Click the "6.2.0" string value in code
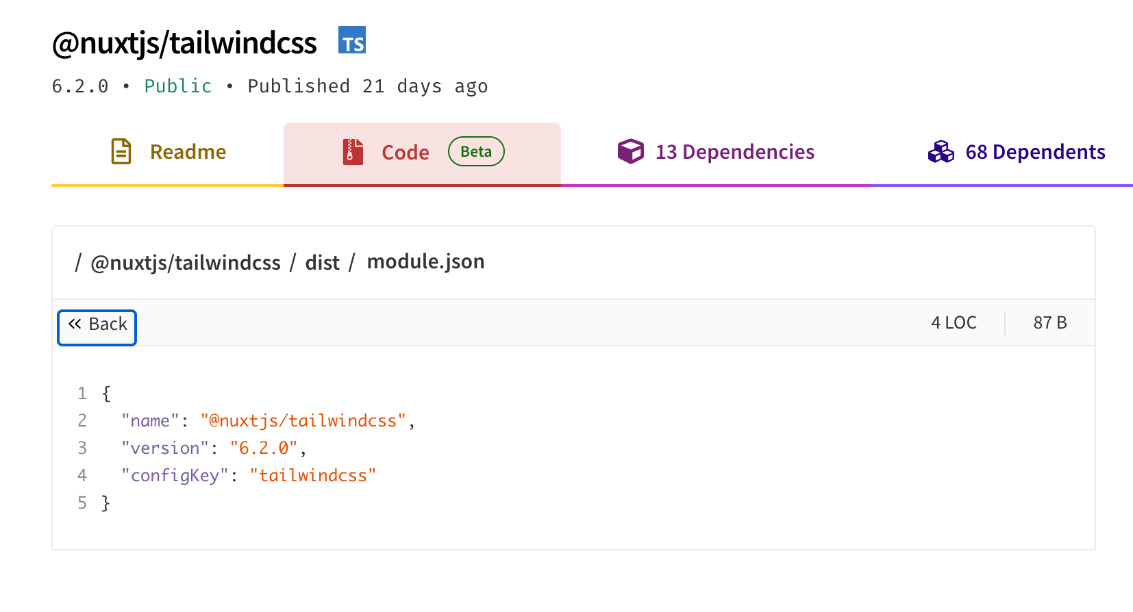The height and width of the screenshot is (612, 1133). coord(264,448)
